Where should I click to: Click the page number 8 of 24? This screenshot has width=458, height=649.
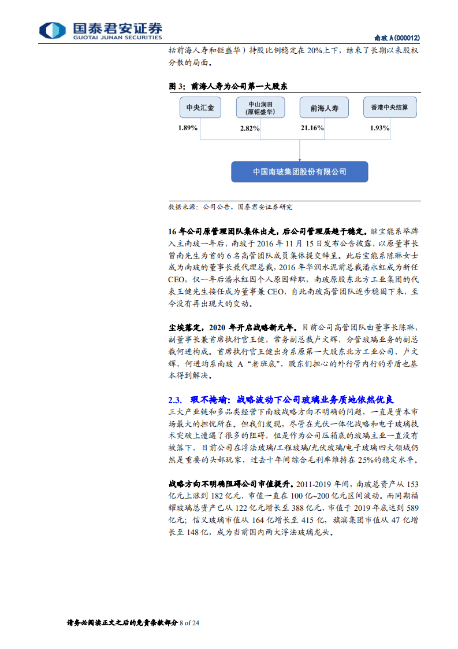coord(189,623)
